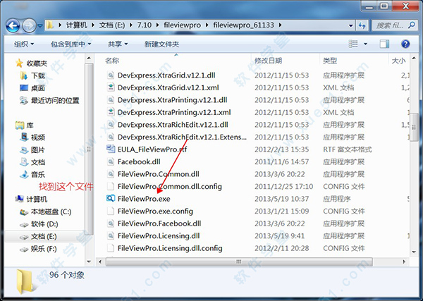Select DevExpress.XtraGrid.v12.1.dll file
Screen dimensions: 423x301
click(x=166, y=75)
